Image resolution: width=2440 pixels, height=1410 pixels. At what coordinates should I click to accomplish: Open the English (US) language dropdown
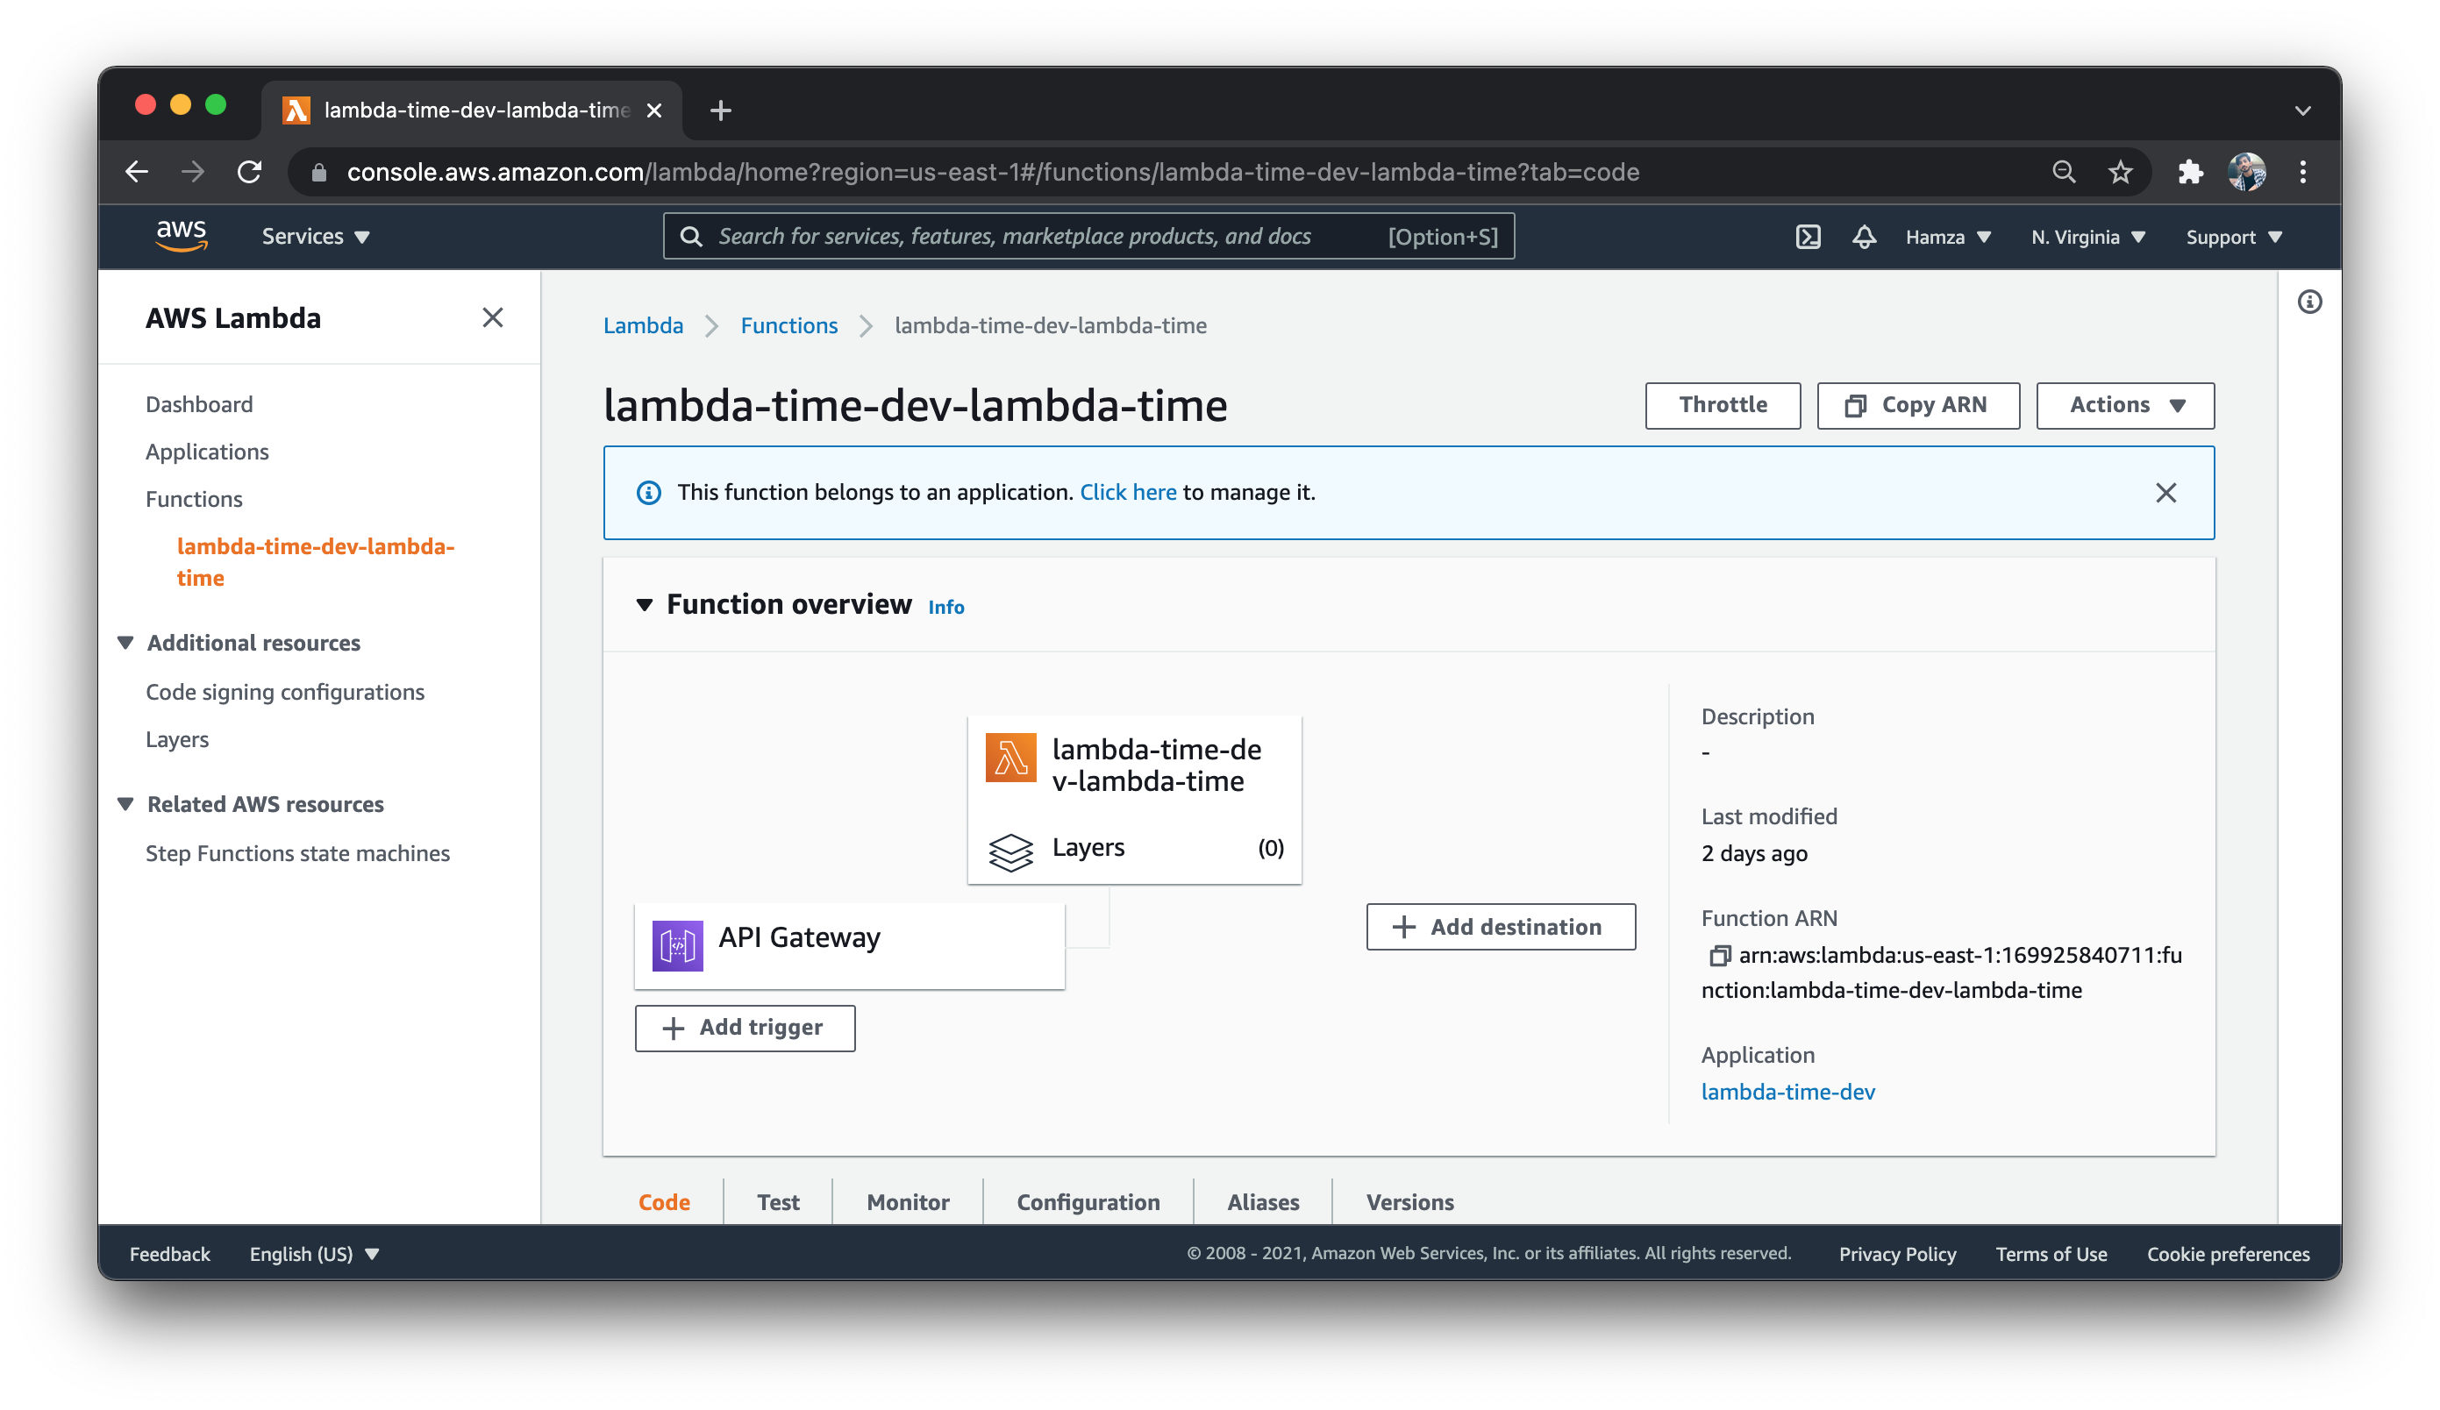[314, 1254]
